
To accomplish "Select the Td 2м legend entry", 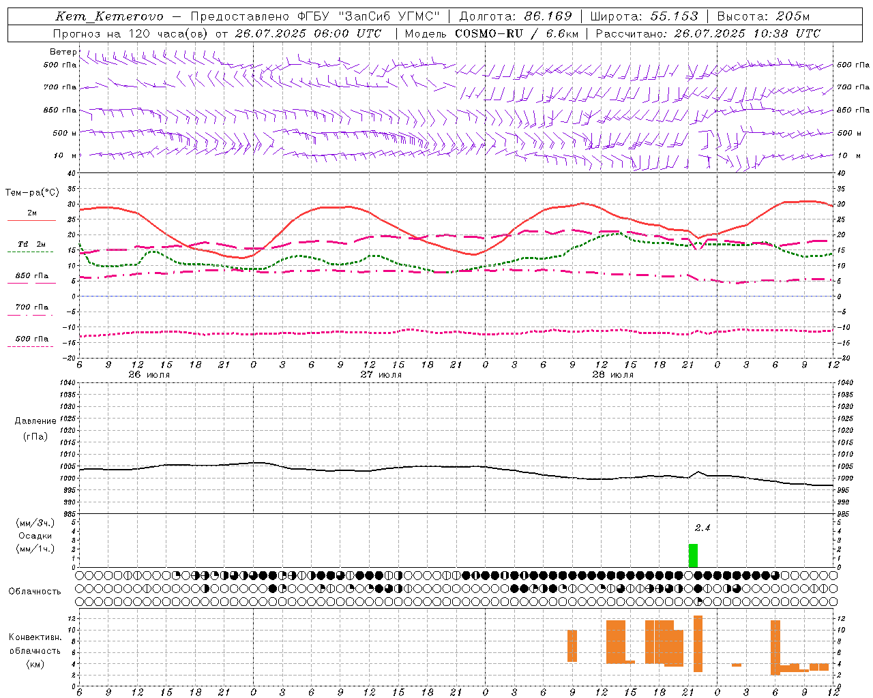I will point(31,244).
